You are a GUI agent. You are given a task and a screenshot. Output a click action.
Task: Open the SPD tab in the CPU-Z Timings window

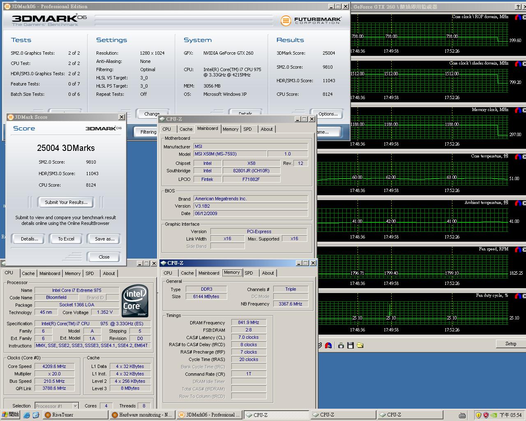[x=249, y=273]
